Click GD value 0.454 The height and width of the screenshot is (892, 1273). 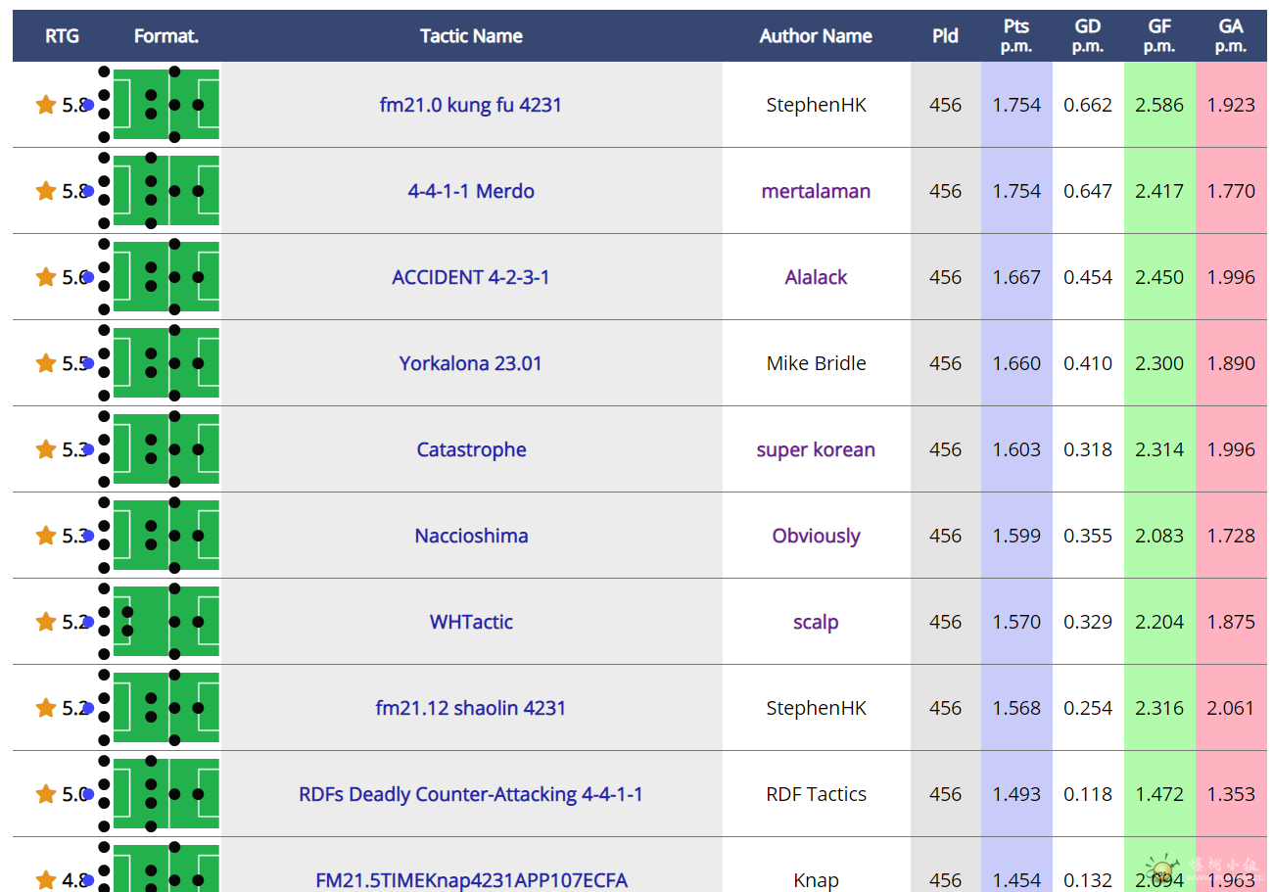(x=1088, y=277)
